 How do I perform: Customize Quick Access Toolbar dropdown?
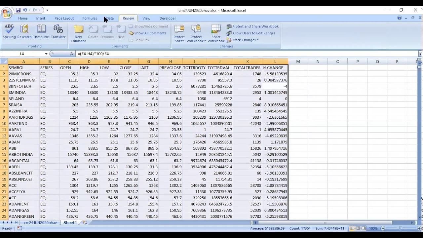(47, 10)
